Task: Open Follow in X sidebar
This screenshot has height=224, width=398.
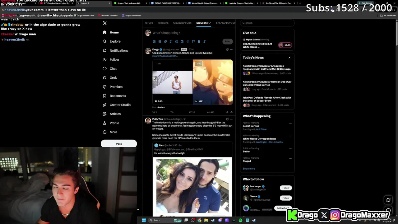Action: pyautogui.click(x=111, y=59)
